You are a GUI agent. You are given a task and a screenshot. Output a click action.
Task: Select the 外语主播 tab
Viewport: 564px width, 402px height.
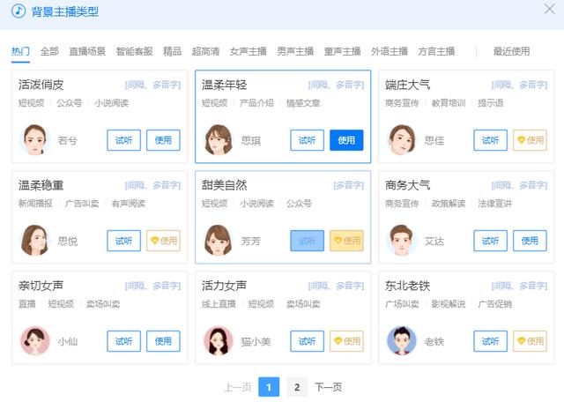[390, 51]
